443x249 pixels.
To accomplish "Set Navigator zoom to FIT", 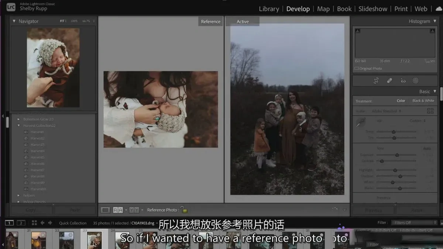I will (x=62, y=21).
